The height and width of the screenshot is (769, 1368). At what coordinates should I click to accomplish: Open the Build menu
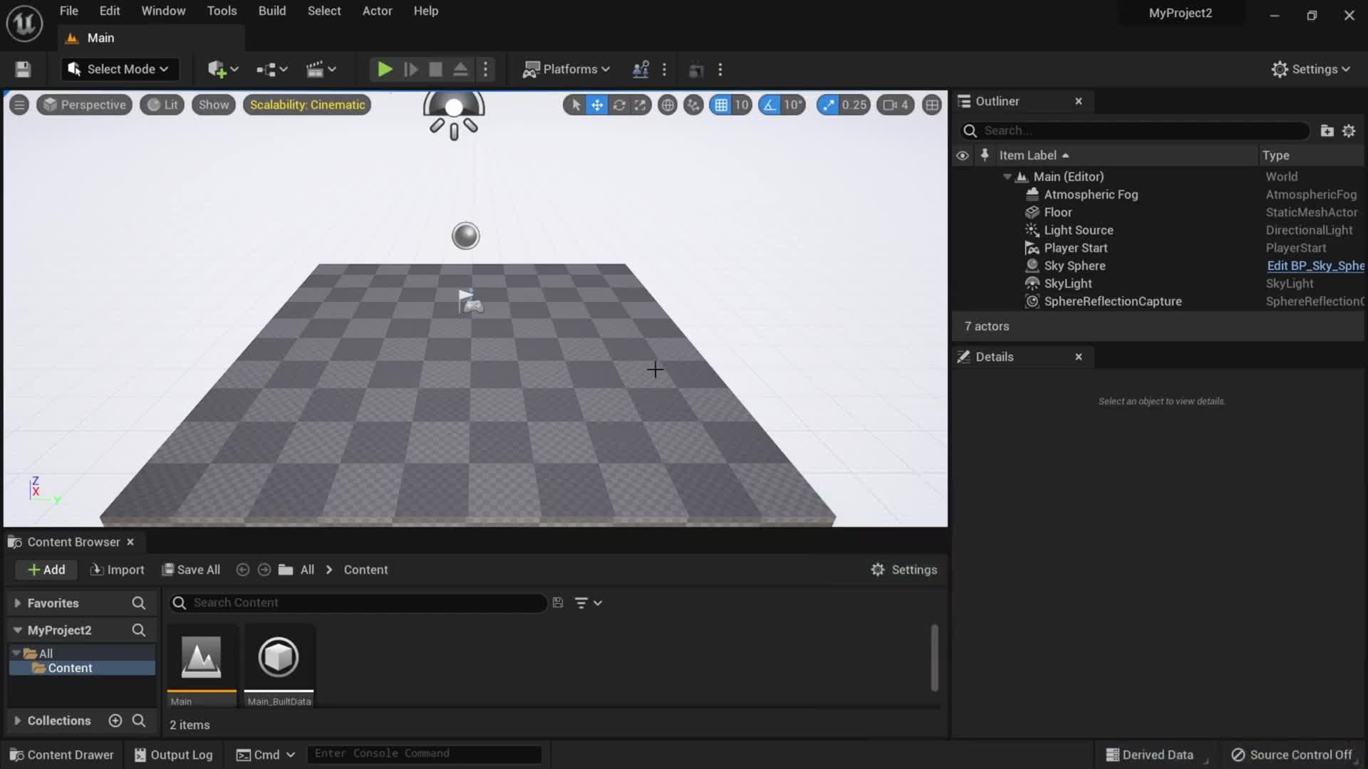[x=271, y=11]
